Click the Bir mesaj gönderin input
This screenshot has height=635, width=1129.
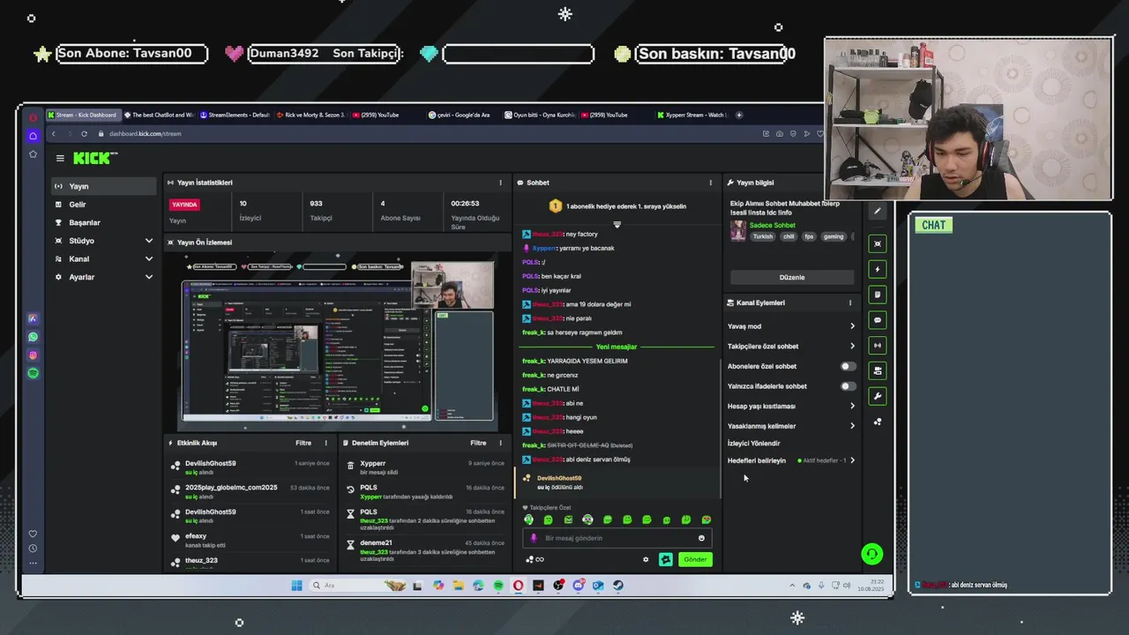[616, 538]
